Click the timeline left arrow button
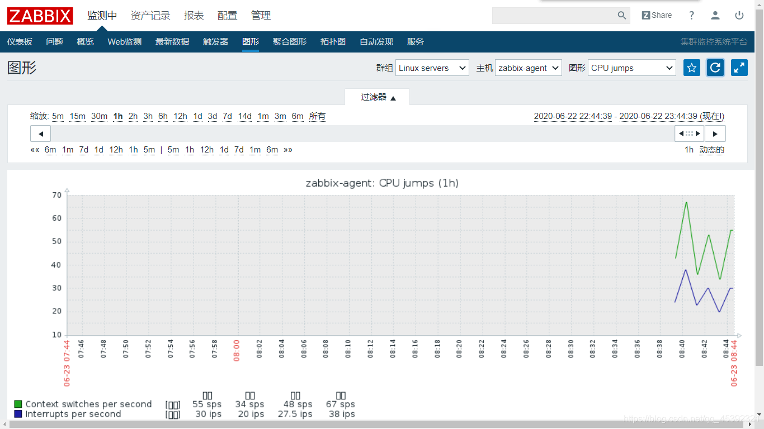Screen dimensions: 764x429 40,134
